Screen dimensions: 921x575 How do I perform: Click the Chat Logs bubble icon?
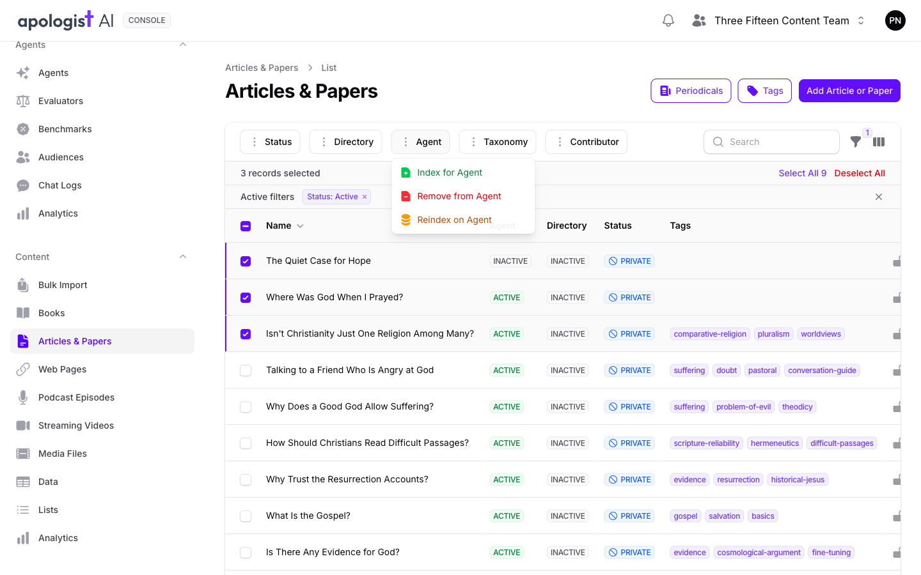[x=23, y=185]
